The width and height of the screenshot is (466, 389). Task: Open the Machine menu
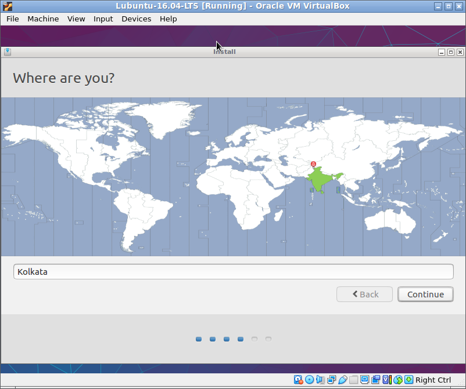point(43,19)
